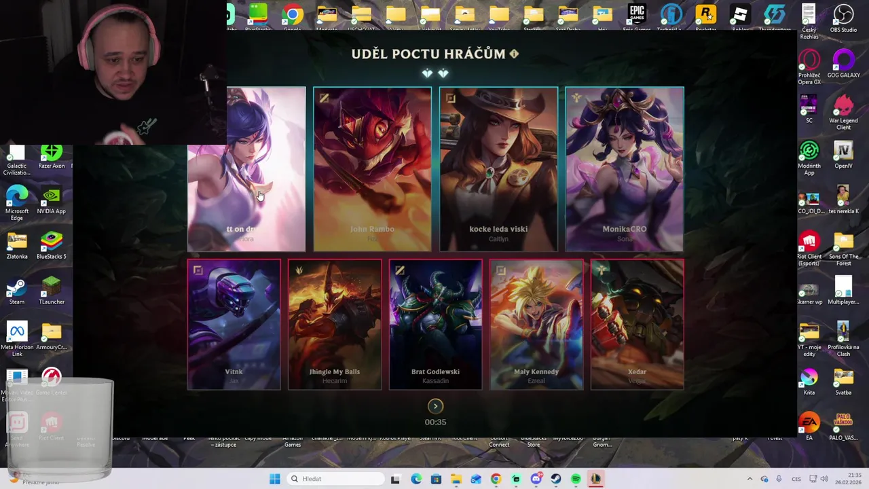Open the Multiplayer desktop file
The image size is (869, 489).
click(x=843, y=291)
